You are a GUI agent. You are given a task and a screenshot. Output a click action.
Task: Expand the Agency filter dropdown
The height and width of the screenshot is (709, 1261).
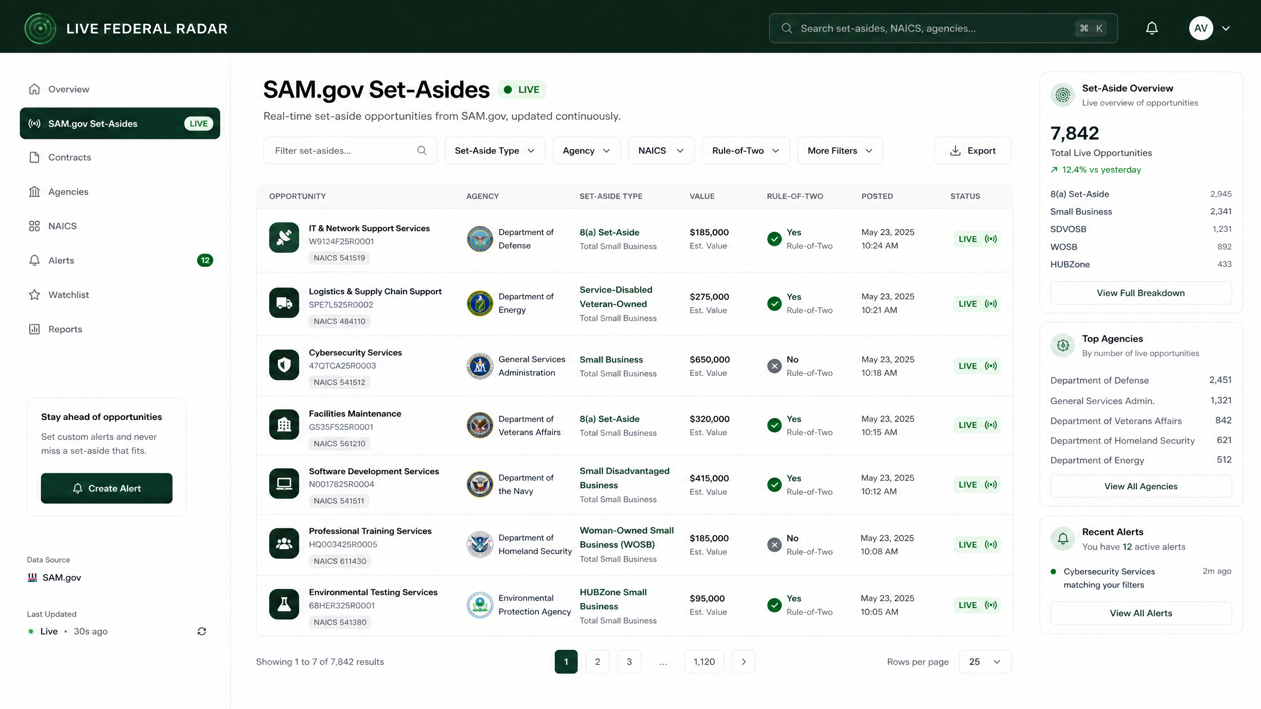(586, 151)
